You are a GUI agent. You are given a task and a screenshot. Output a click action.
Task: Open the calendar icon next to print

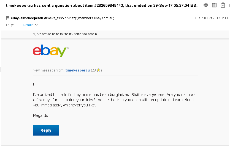(x=214, y=5)
